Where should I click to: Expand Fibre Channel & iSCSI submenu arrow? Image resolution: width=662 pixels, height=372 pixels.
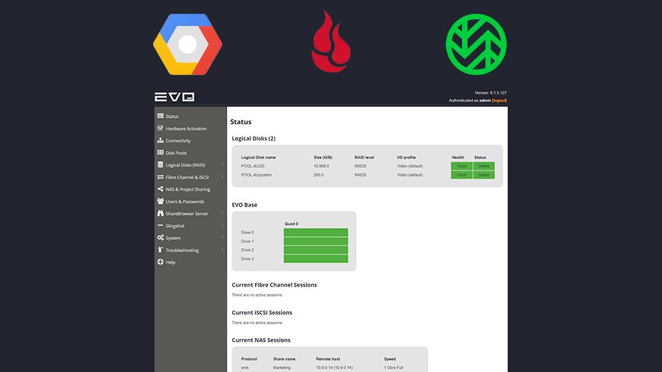pos(222,177)
